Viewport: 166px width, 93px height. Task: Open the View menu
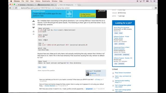click(x=32, y=1)
